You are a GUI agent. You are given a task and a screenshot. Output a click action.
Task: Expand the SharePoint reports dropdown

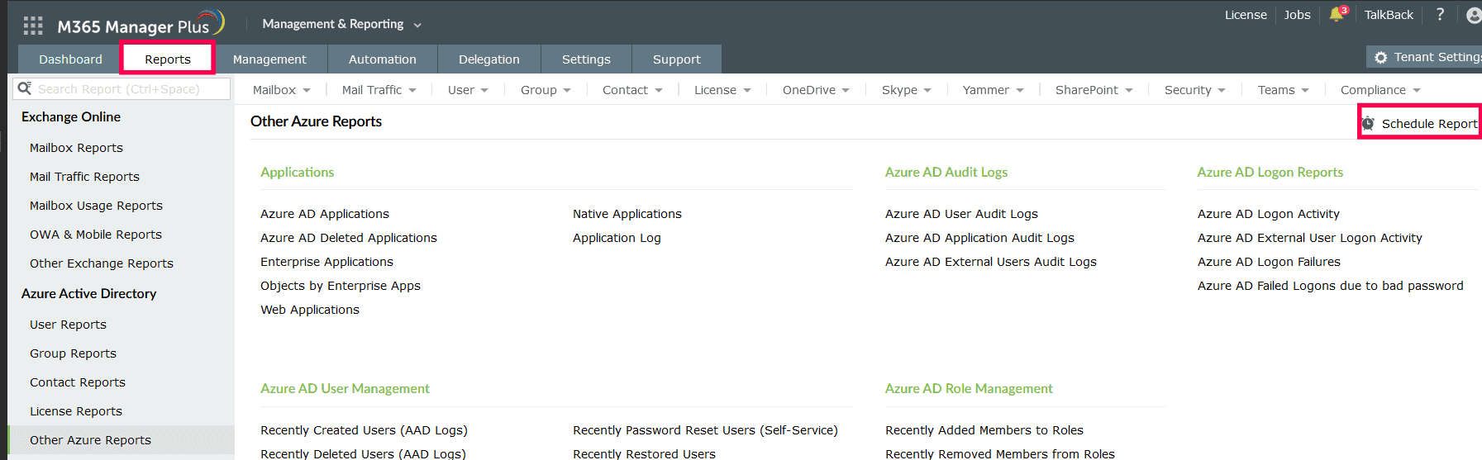pos(1094,90)
